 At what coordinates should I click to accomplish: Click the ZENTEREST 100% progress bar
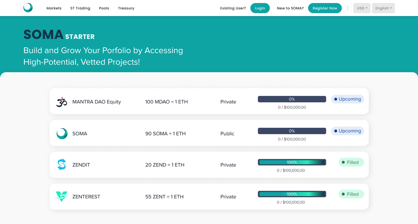pyautogui.click(x=292, y=194)
